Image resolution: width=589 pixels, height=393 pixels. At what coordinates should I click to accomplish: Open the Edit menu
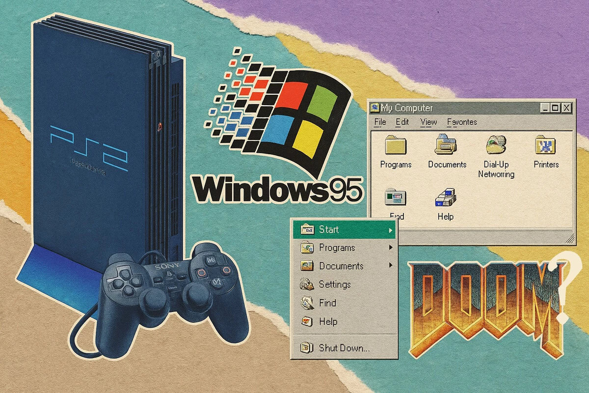(402, 122)
